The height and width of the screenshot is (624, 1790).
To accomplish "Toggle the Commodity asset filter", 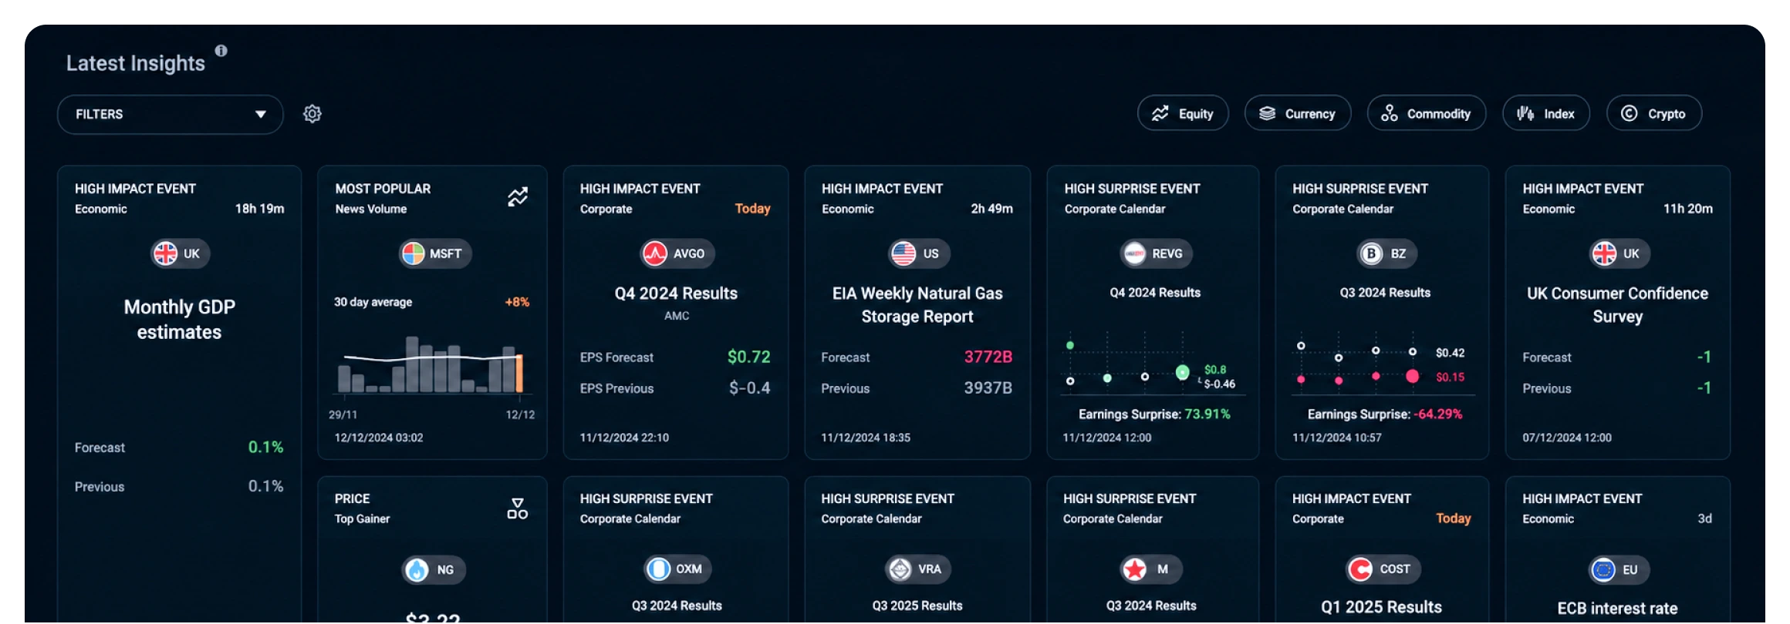I will point(1427,114).
